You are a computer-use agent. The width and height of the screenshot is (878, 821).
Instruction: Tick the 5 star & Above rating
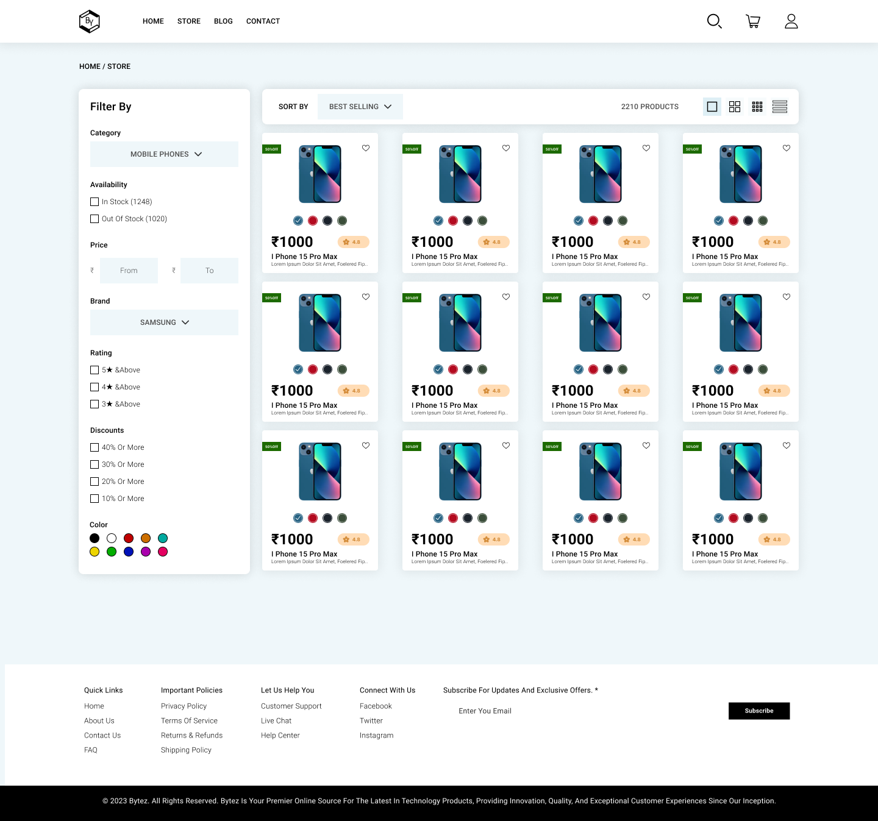(95, 370)
